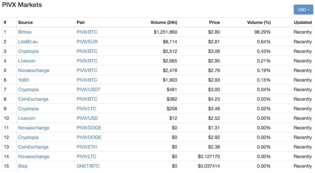The image size is (315, 173).
Task: Open Bittrex PIVX/BTC pair link
Action: 87,32
